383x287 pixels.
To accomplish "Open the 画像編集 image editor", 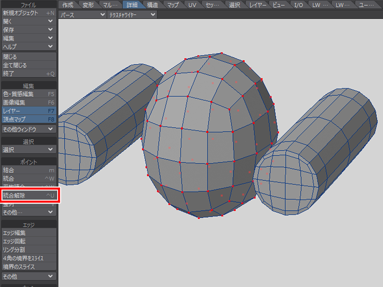I will pyautogui.click(x=29, y=103).
